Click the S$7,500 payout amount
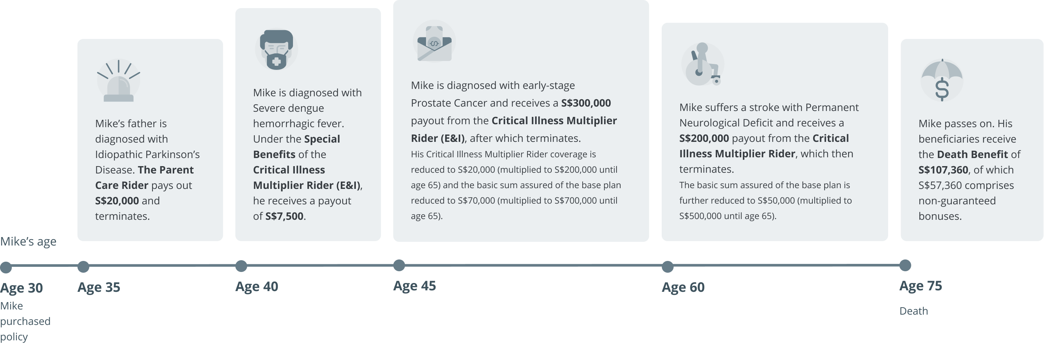Viewport: 1044px width, 344px height. pos(284,216)
